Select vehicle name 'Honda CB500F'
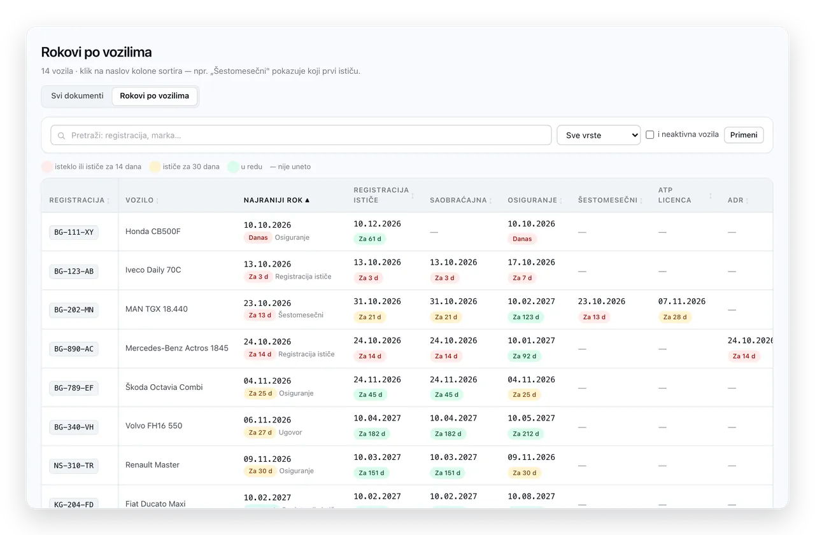The width and height of the screenshot is (815, 535). tap(153, 232)
